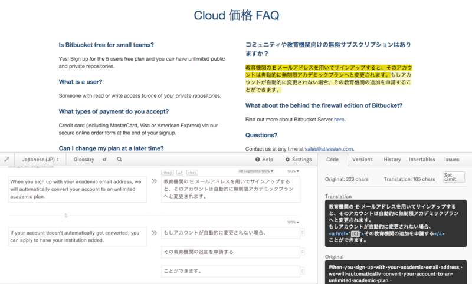Click the first Japanese translation text field

tap(231, 189)
